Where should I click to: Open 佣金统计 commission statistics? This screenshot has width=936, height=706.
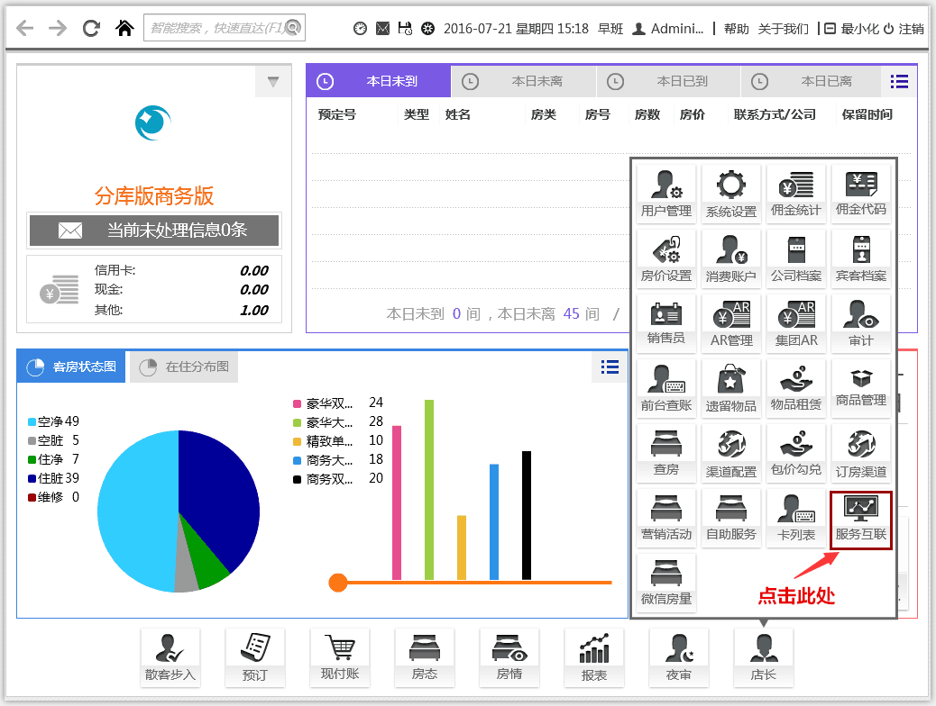pos(795,195)
